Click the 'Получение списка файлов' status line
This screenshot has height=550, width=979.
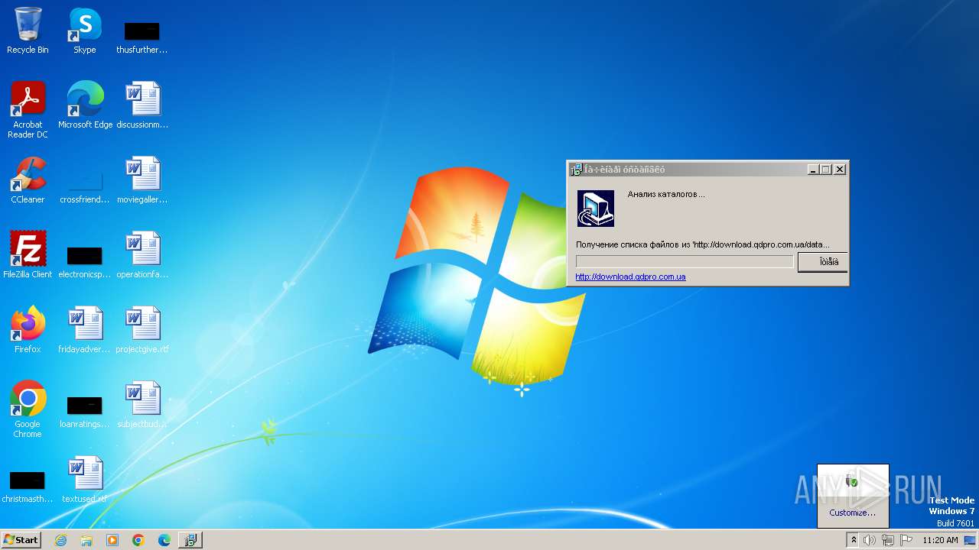702,244
